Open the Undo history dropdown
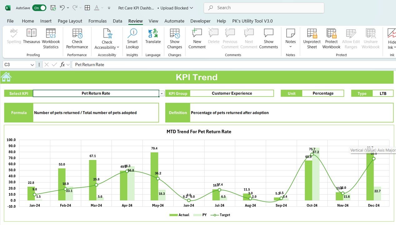Viewport: 396px width, 225px height. point(68,8)
